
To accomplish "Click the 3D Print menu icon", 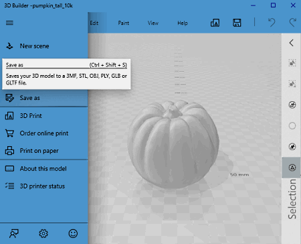I will click(9, 116).
